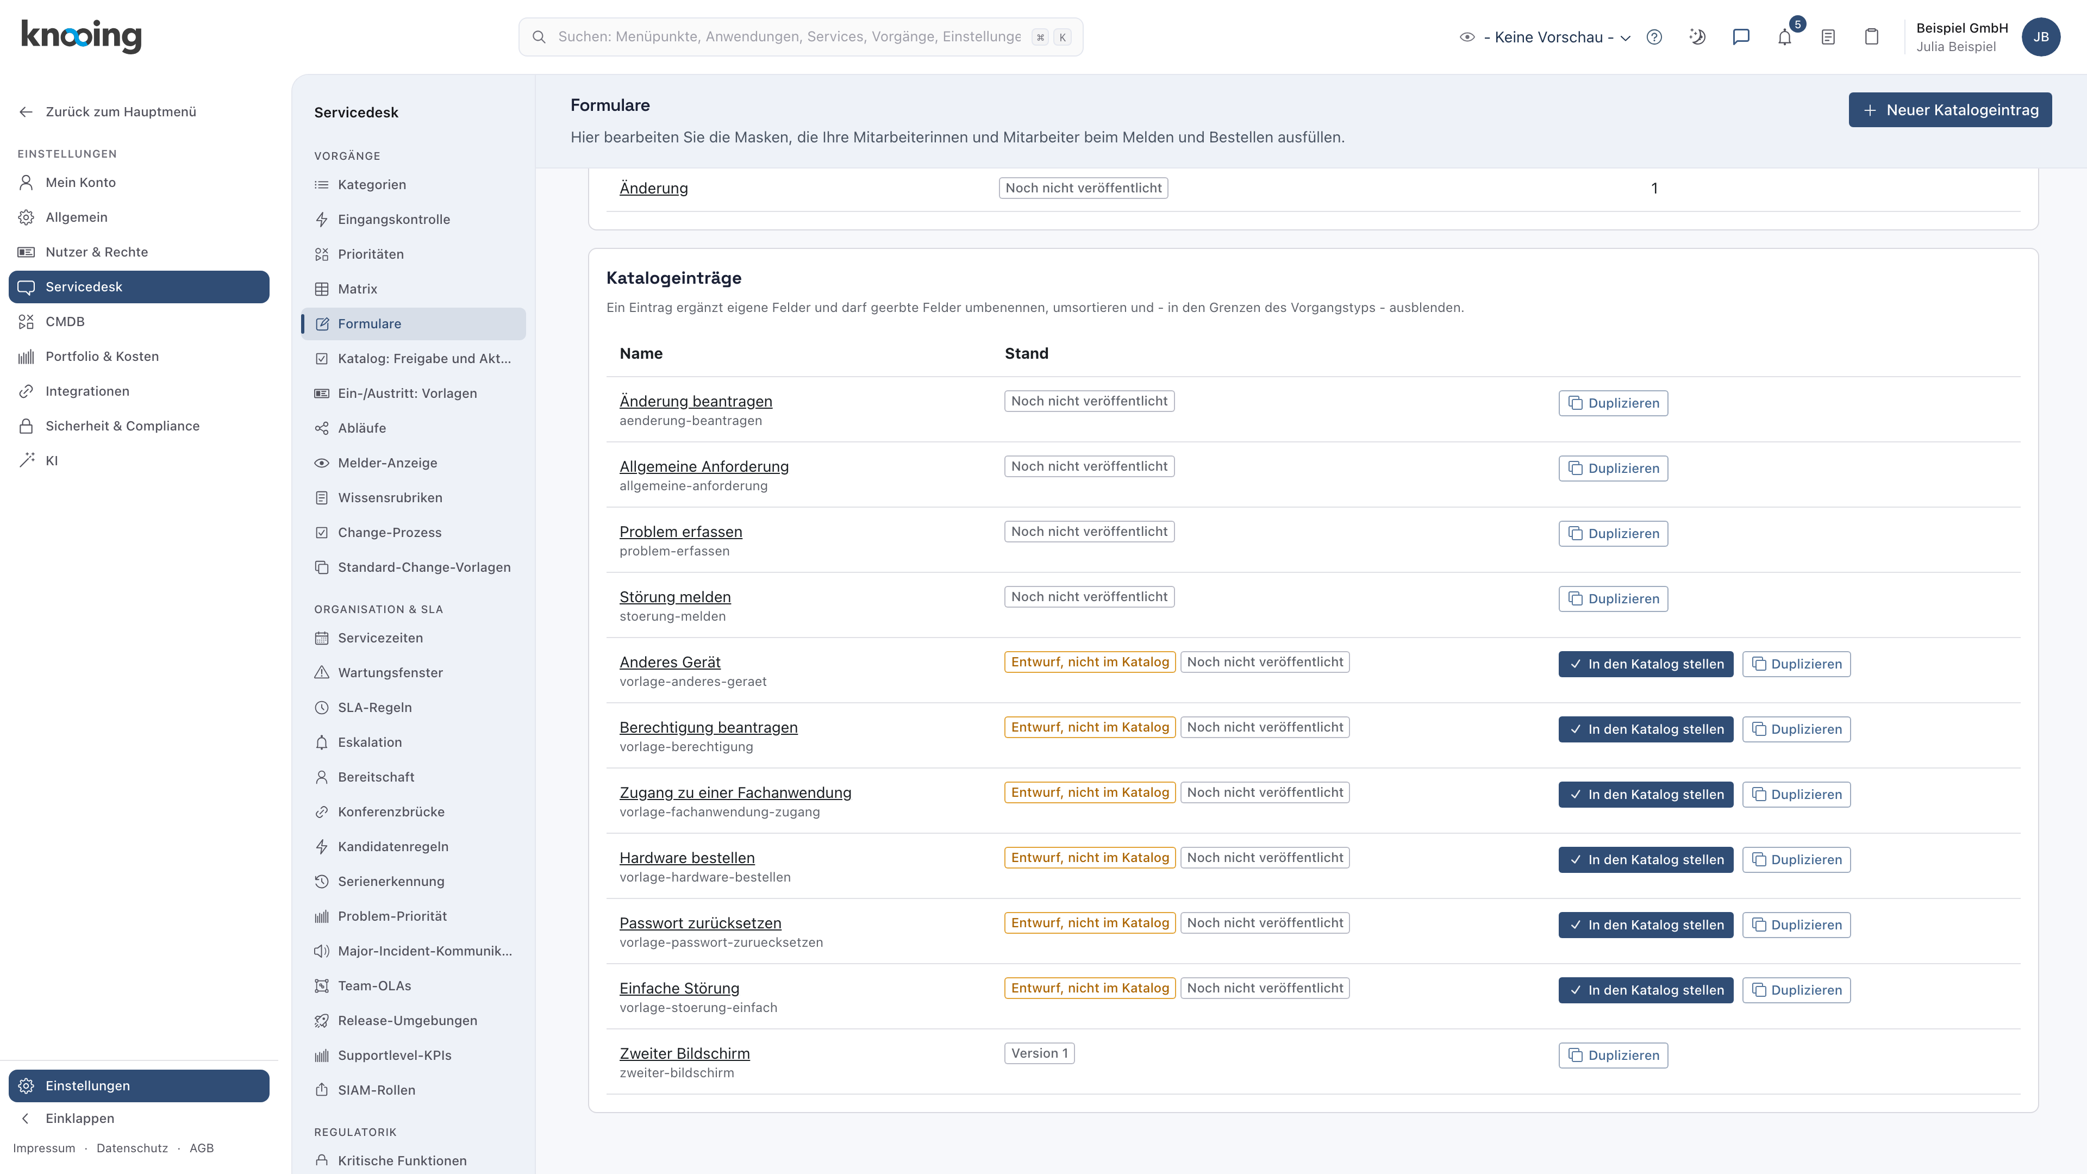Screen dimensions: 2087x1174
Task: Open Eingangskontrolle in Servicedesk menu
Action: [x=413, y=220]
